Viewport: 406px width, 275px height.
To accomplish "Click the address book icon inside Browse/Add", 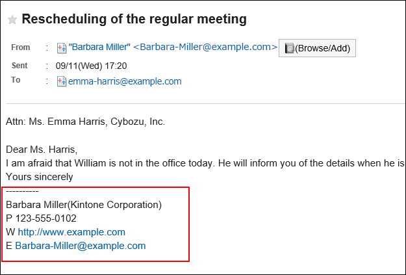I will tap(289, 48).
